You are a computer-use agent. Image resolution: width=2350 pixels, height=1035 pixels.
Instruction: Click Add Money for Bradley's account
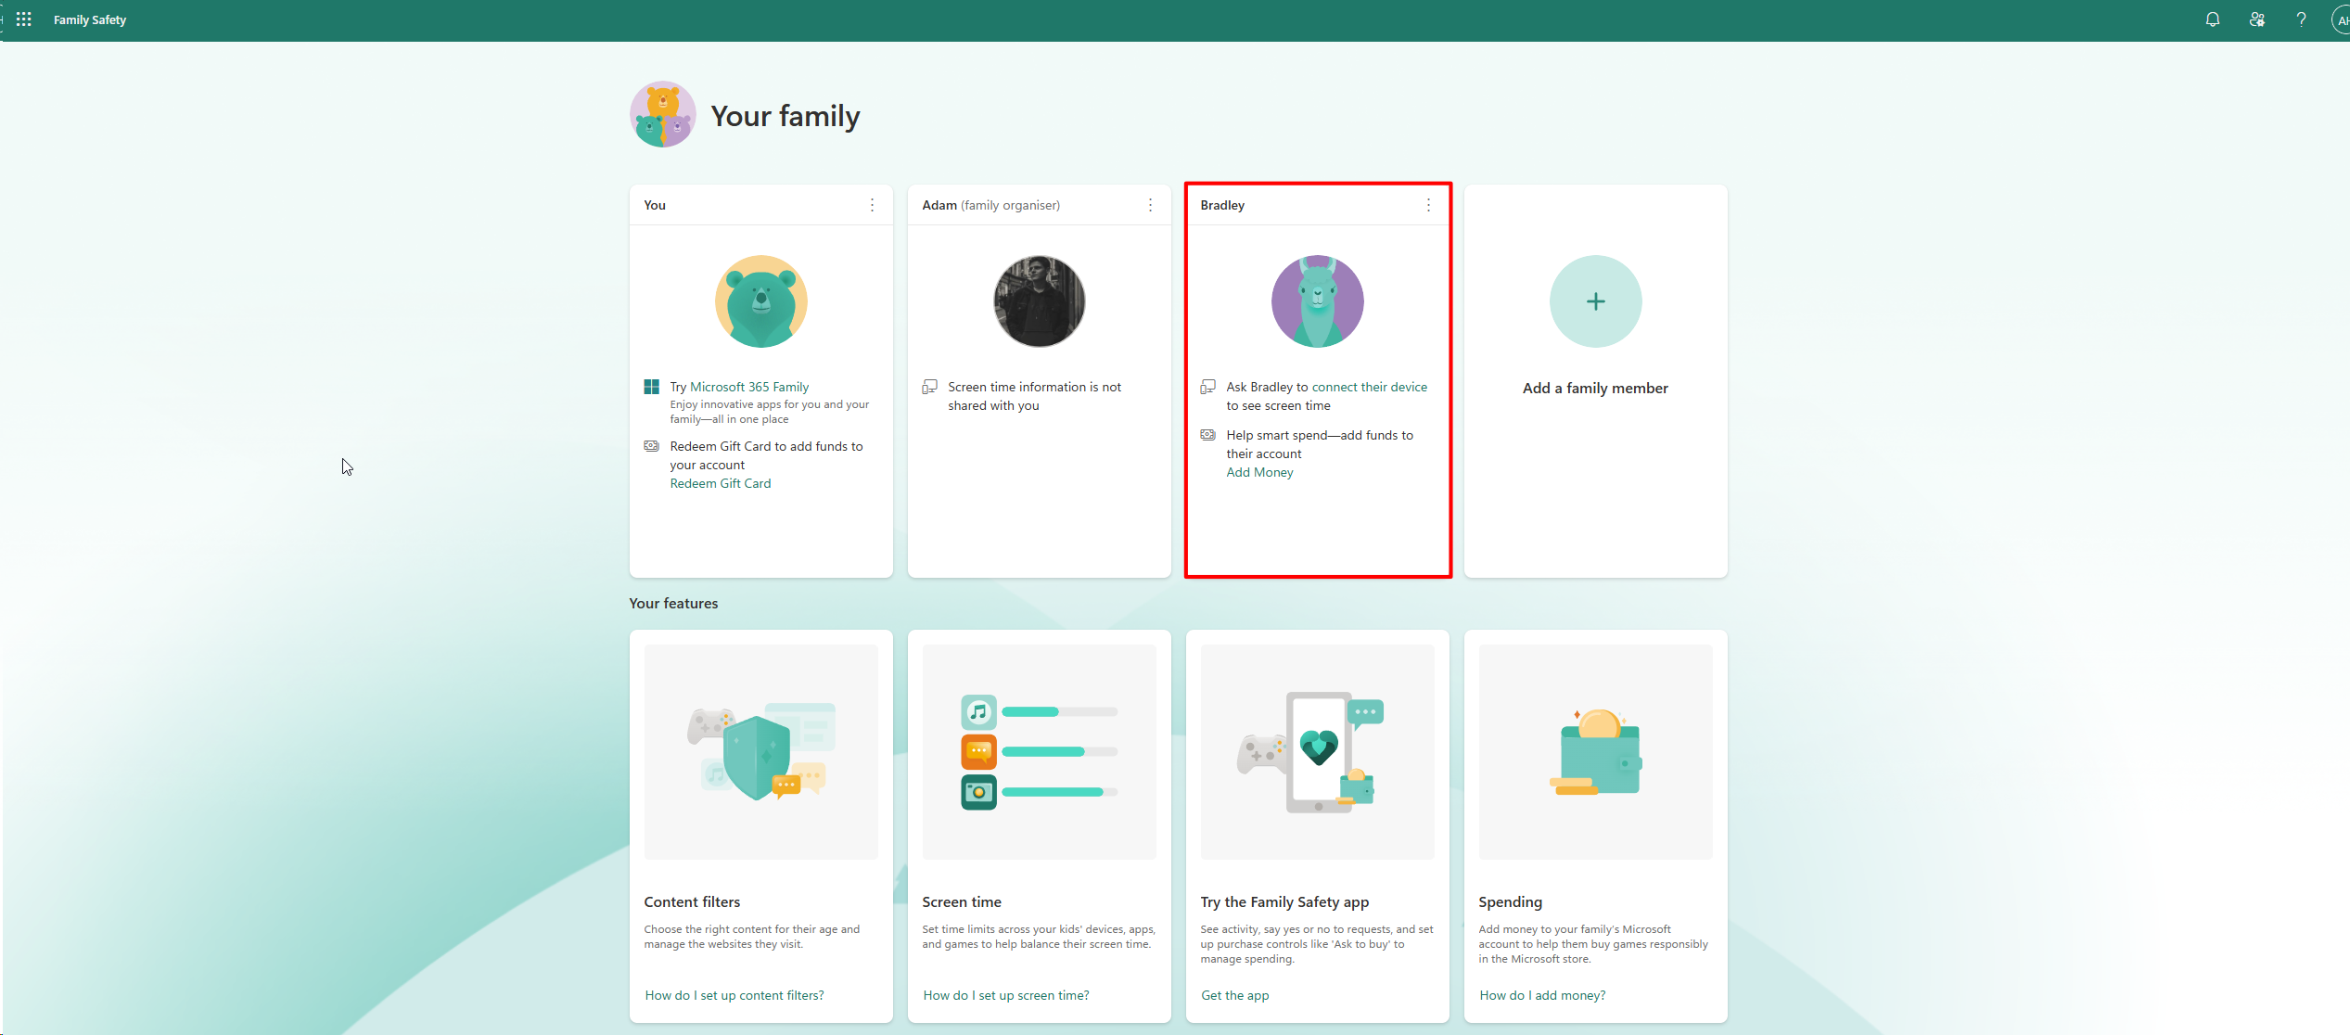(x=1259, y=472)
